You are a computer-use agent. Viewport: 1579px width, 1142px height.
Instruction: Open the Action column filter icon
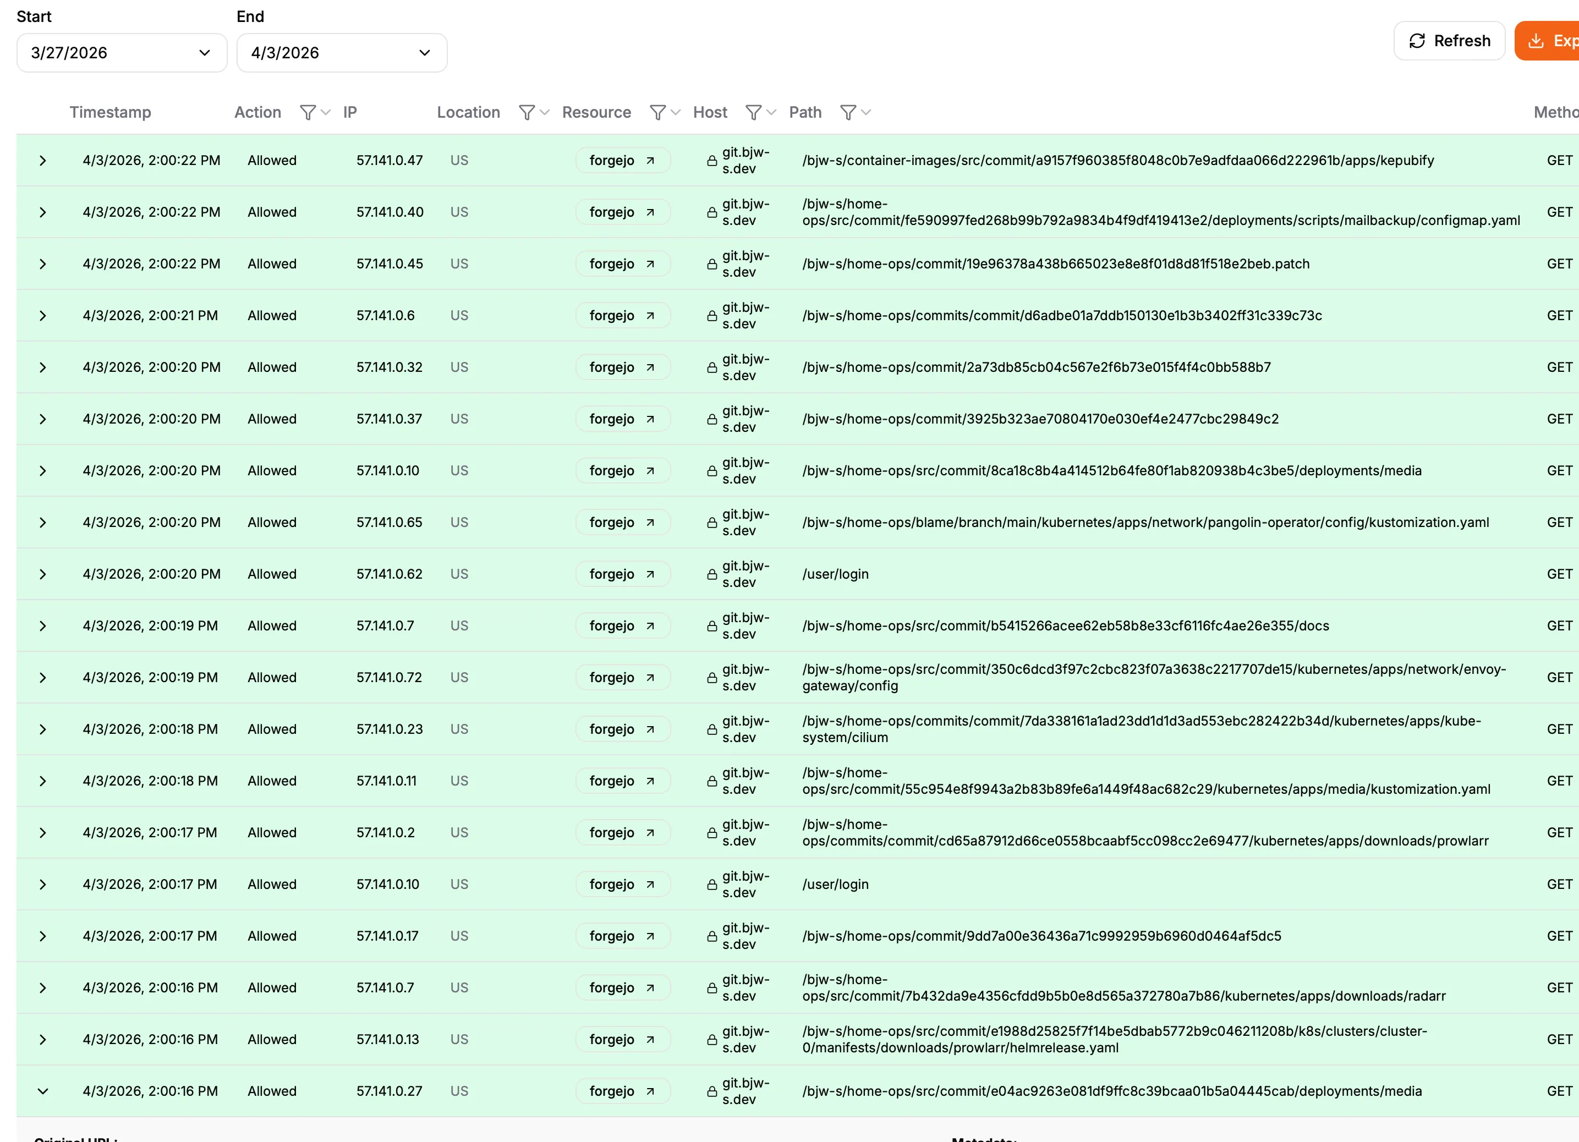tap(315, 113)
